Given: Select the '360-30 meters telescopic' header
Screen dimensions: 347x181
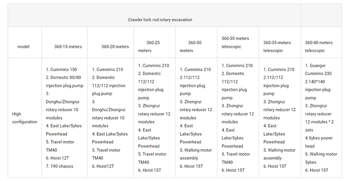Looking at the screenshot, I should click(x=235, y=42).
